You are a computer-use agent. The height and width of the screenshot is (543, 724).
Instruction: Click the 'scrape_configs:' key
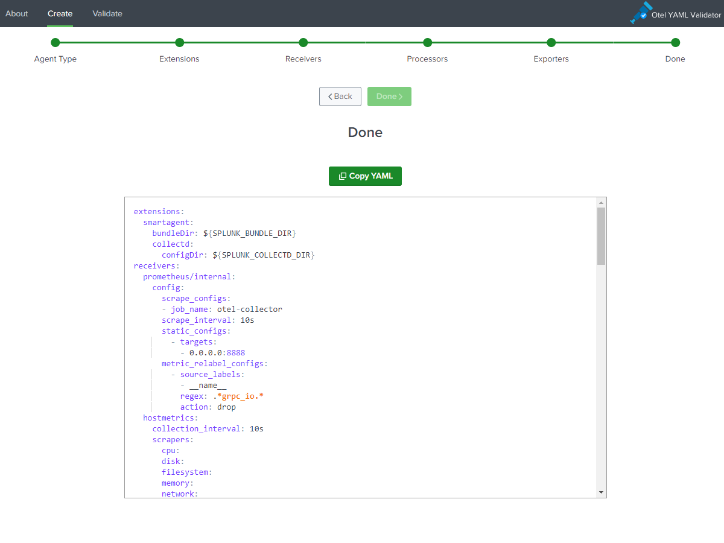coord(196,299)
